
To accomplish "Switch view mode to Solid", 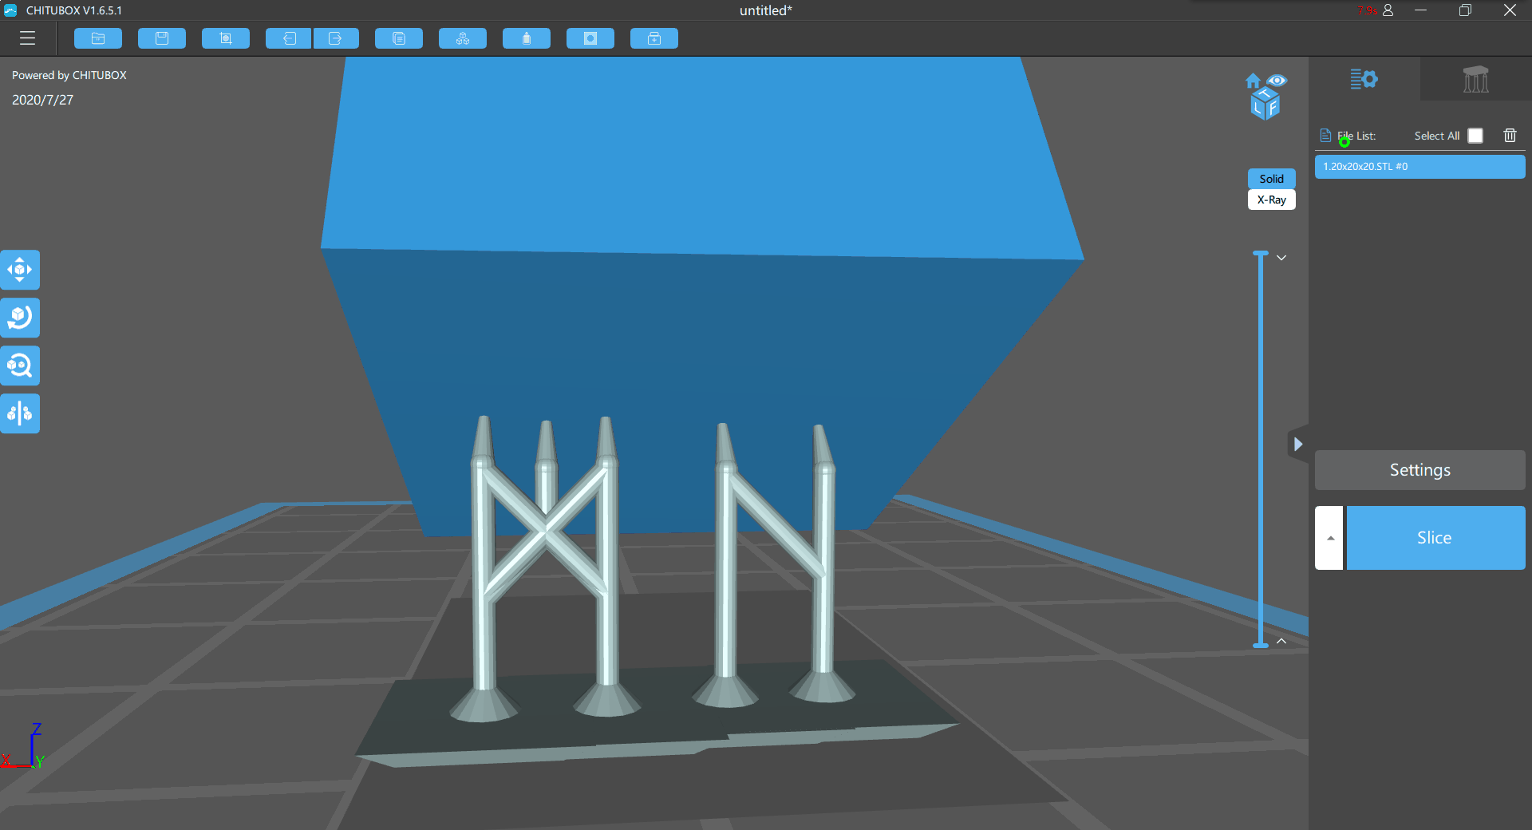I will [1271, 179].
